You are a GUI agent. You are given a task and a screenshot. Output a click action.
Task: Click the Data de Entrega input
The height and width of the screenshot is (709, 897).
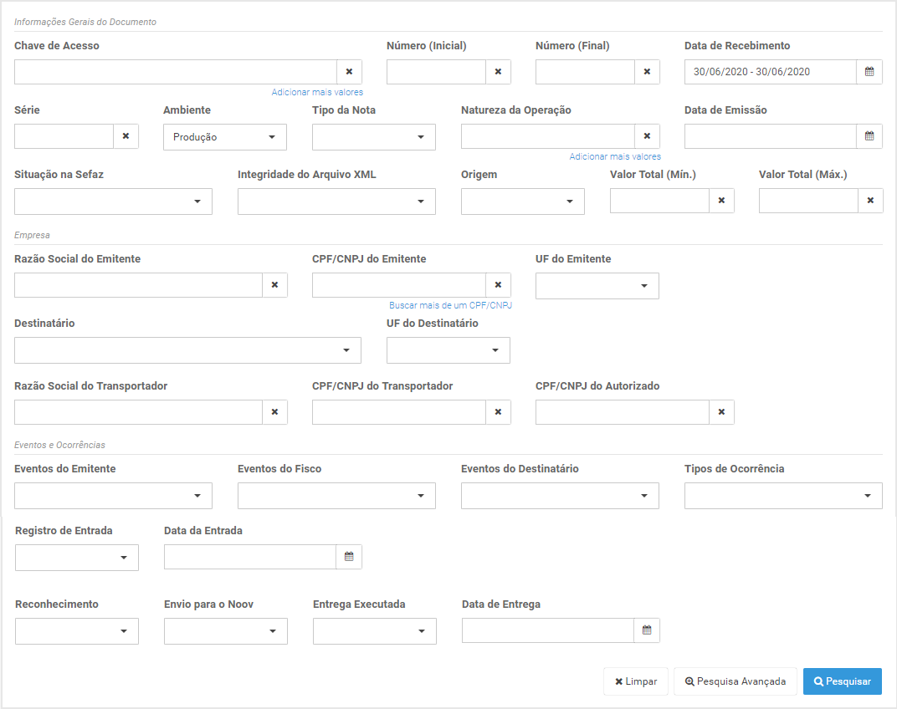coord(548,630)
